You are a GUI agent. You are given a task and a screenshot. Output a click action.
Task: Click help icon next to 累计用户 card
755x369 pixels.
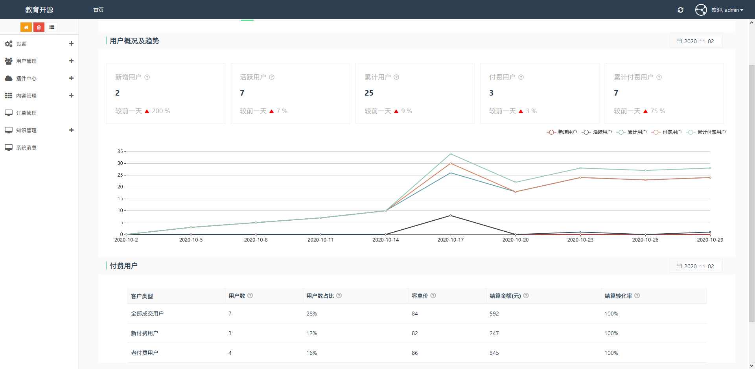point(396,77)
